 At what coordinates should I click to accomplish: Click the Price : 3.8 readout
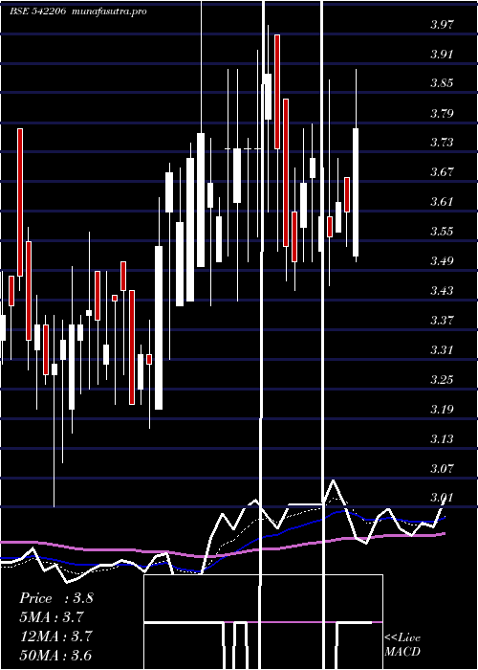tap(56, 598)
